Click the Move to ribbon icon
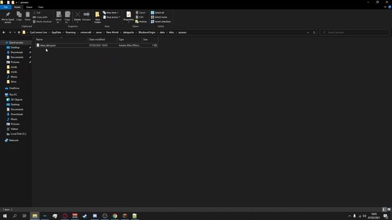 (x=59, y=17)
